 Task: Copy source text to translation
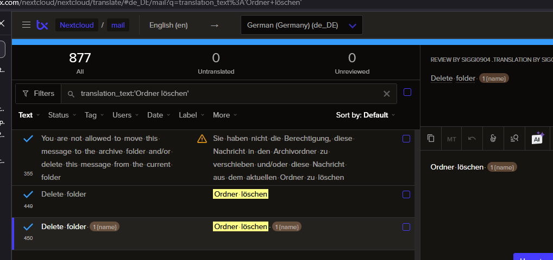(431, 139)
